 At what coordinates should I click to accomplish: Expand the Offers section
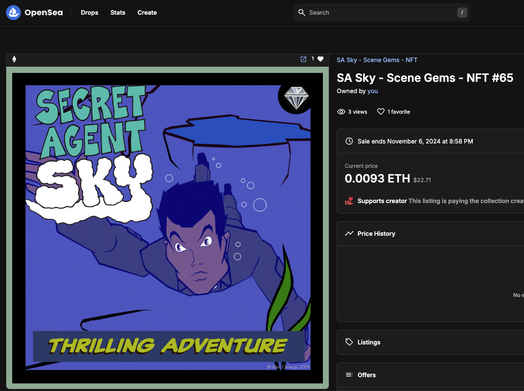[430, 375]
